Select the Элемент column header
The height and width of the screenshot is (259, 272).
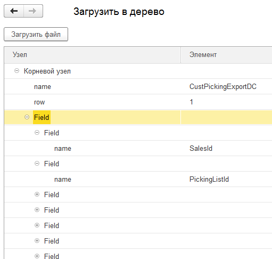[x=227, y=55]
